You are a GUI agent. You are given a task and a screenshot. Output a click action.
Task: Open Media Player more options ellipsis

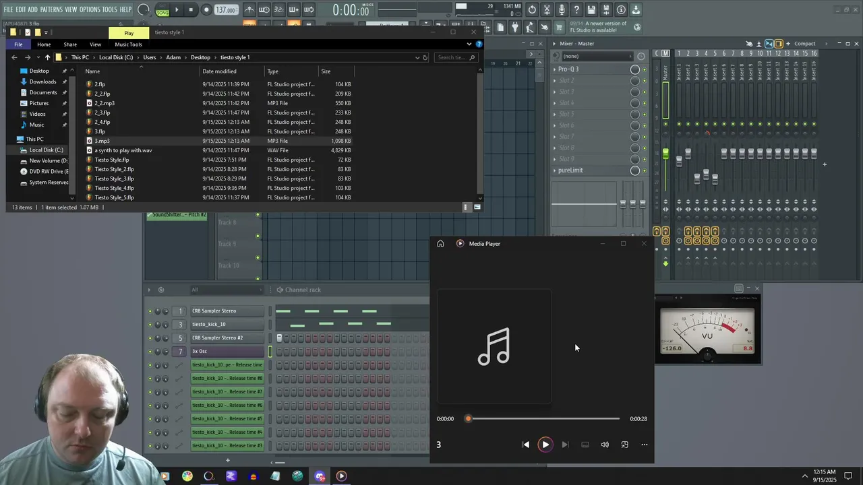(x=644, y=445)
